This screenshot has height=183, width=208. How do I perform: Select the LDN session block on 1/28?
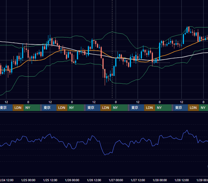[x=193, y=108]
